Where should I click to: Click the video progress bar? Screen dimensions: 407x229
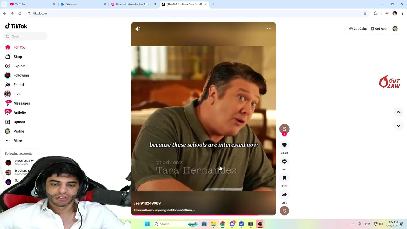(x=203, y=215)
